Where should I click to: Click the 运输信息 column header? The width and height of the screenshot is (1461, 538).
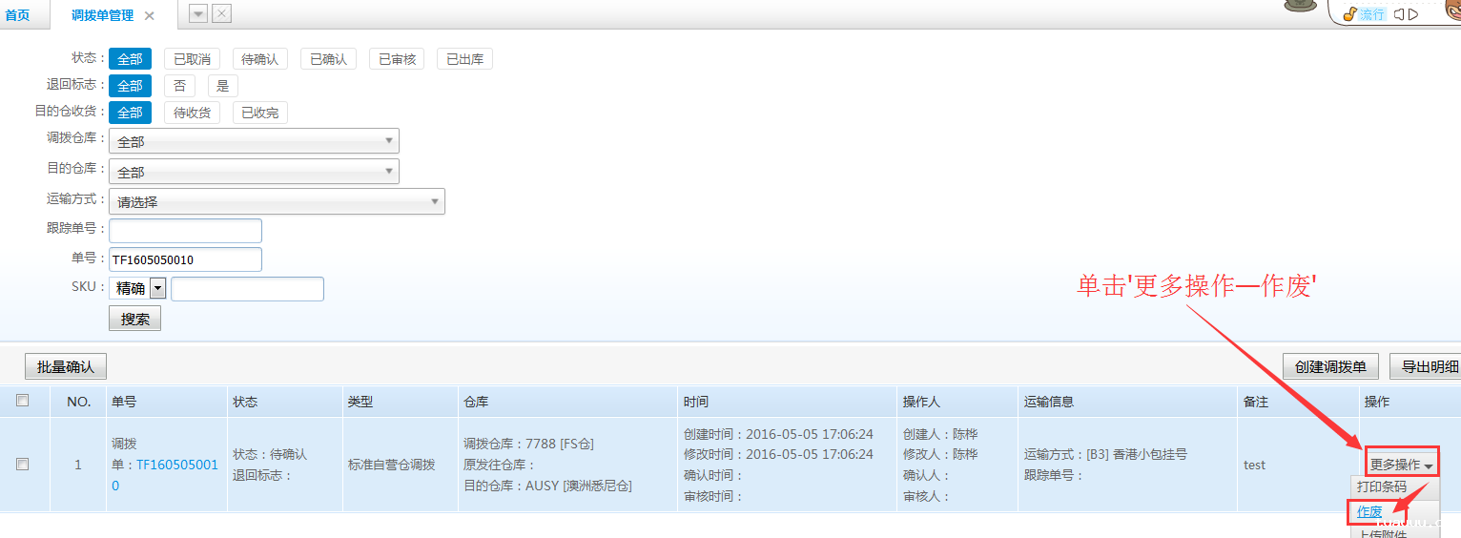[1049, 403]
